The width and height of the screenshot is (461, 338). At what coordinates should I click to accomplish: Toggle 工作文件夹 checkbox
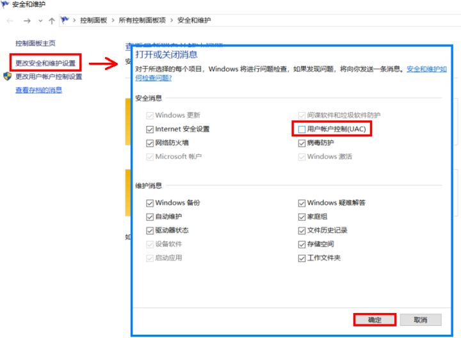(x=302, y=258)
